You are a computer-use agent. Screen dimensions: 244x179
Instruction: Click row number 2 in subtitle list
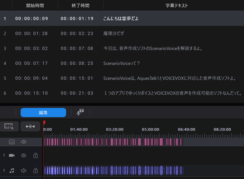click(5, 34)
